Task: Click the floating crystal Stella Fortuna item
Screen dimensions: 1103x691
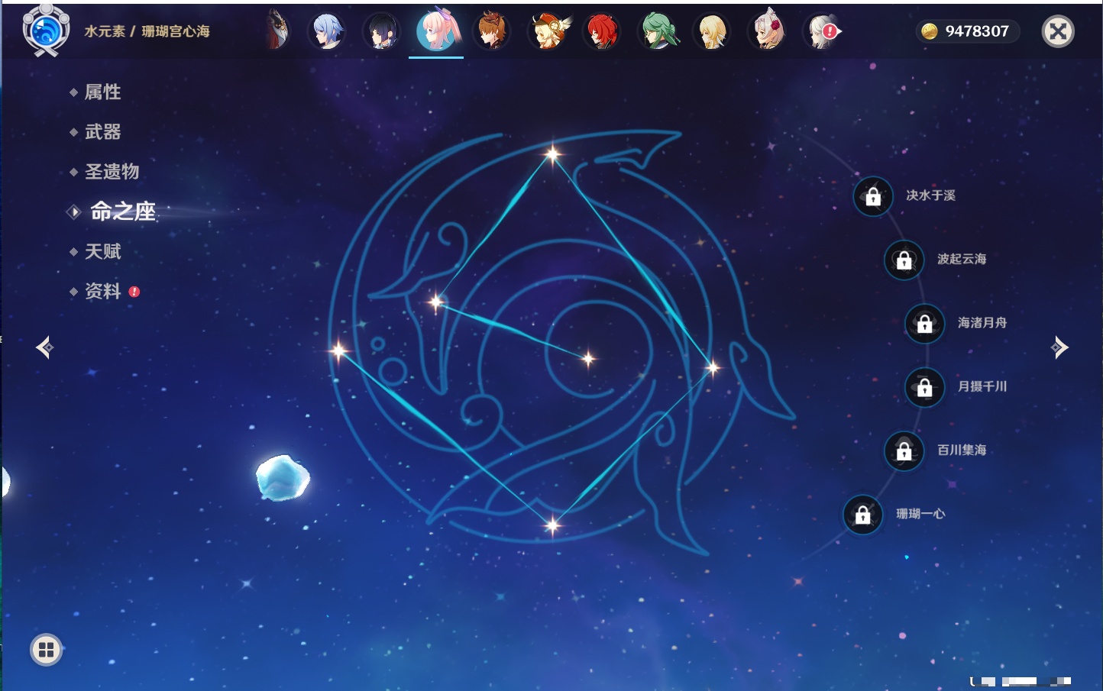Action: click(283, 478)
